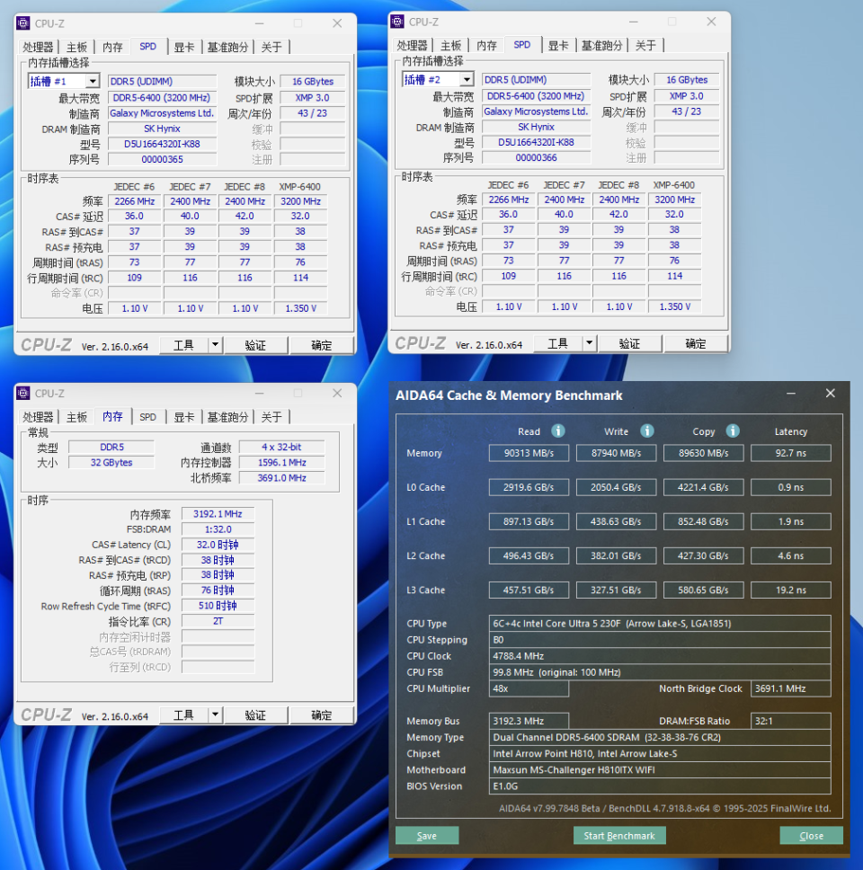Click Memory Write value 87940 MB/s
863x870 pixels.
tap(616, 453)
